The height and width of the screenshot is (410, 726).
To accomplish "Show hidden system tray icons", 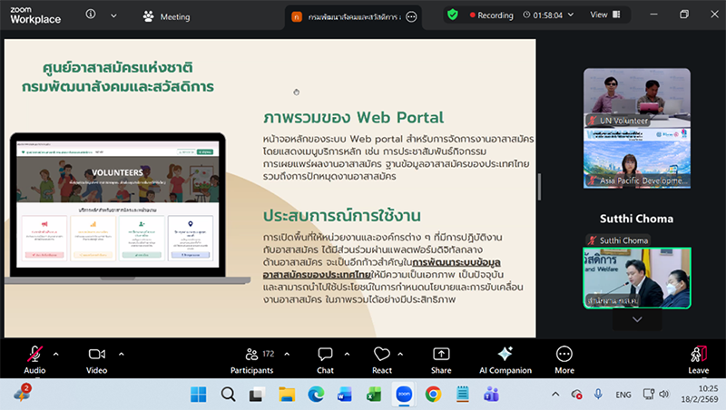I will pos(555,395).
